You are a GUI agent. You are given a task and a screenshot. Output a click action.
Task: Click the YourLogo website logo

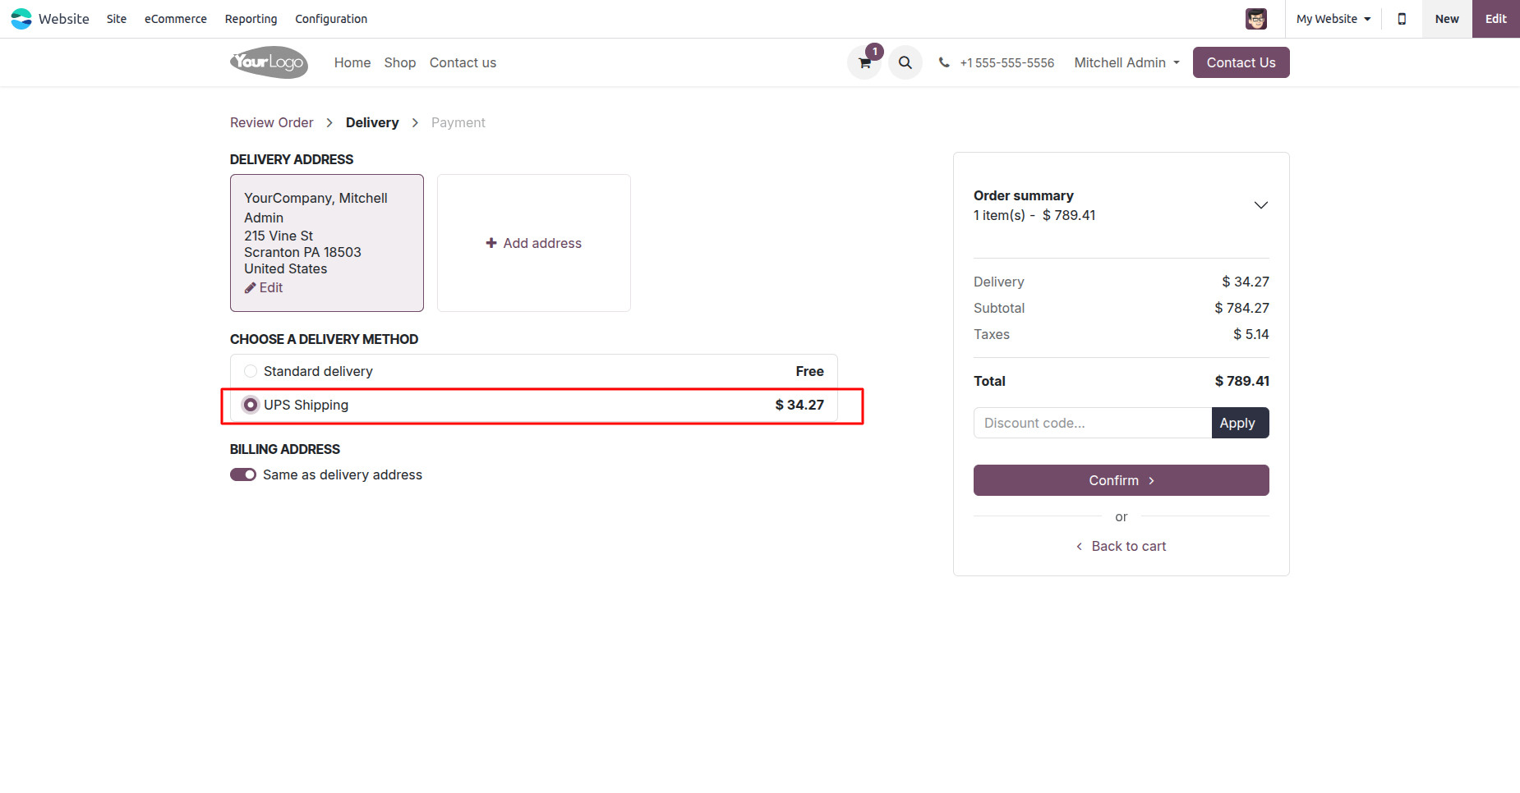point(269,62)
